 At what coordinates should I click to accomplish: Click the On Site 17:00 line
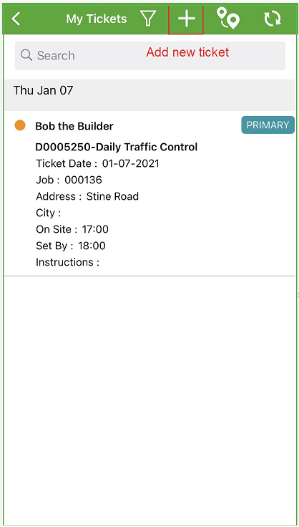click(x=72, y=230)
